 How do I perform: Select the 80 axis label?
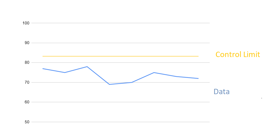click(27, 63)
